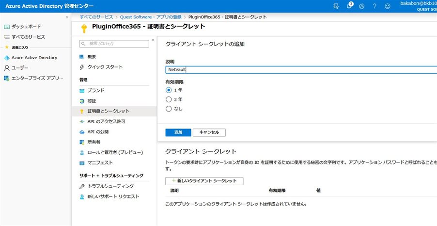Screen dimensions: 437x226
Task: Click the Quick start (クイック スタート) lightning icon
Action: [82, 67]
